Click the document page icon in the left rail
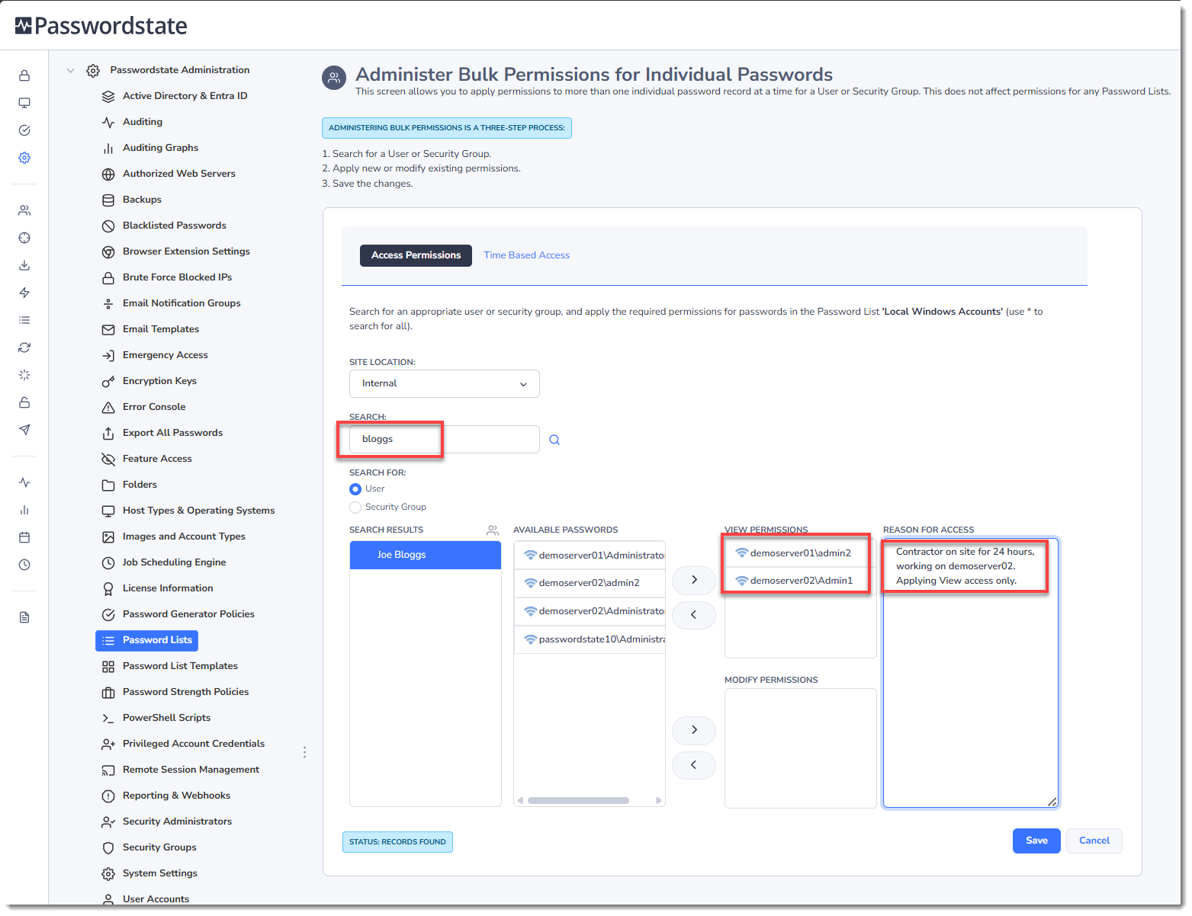 [x=24, y=617]
